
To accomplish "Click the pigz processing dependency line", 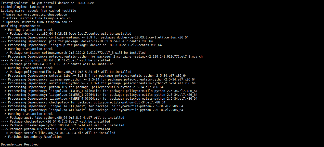I will (x=77, y=41).
